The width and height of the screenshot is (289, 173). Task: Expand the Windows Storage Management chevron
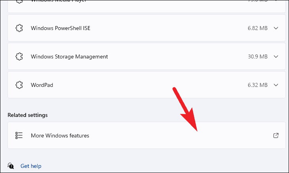276,56
